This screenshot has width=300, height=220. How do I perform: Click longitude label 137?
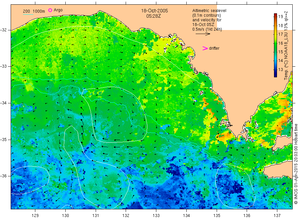coord(277,215)
